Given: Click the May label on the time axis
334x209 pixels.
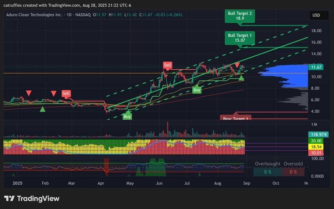Looking at the screenshot, I should 130,183.
